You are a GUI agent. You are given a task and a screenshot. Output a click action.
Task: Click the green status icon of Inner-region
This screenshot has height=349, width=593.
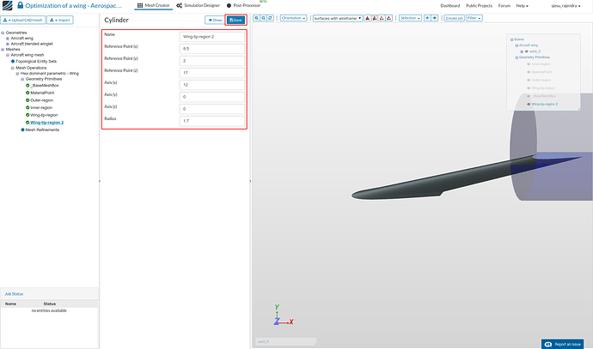click(x=28, y=107)
